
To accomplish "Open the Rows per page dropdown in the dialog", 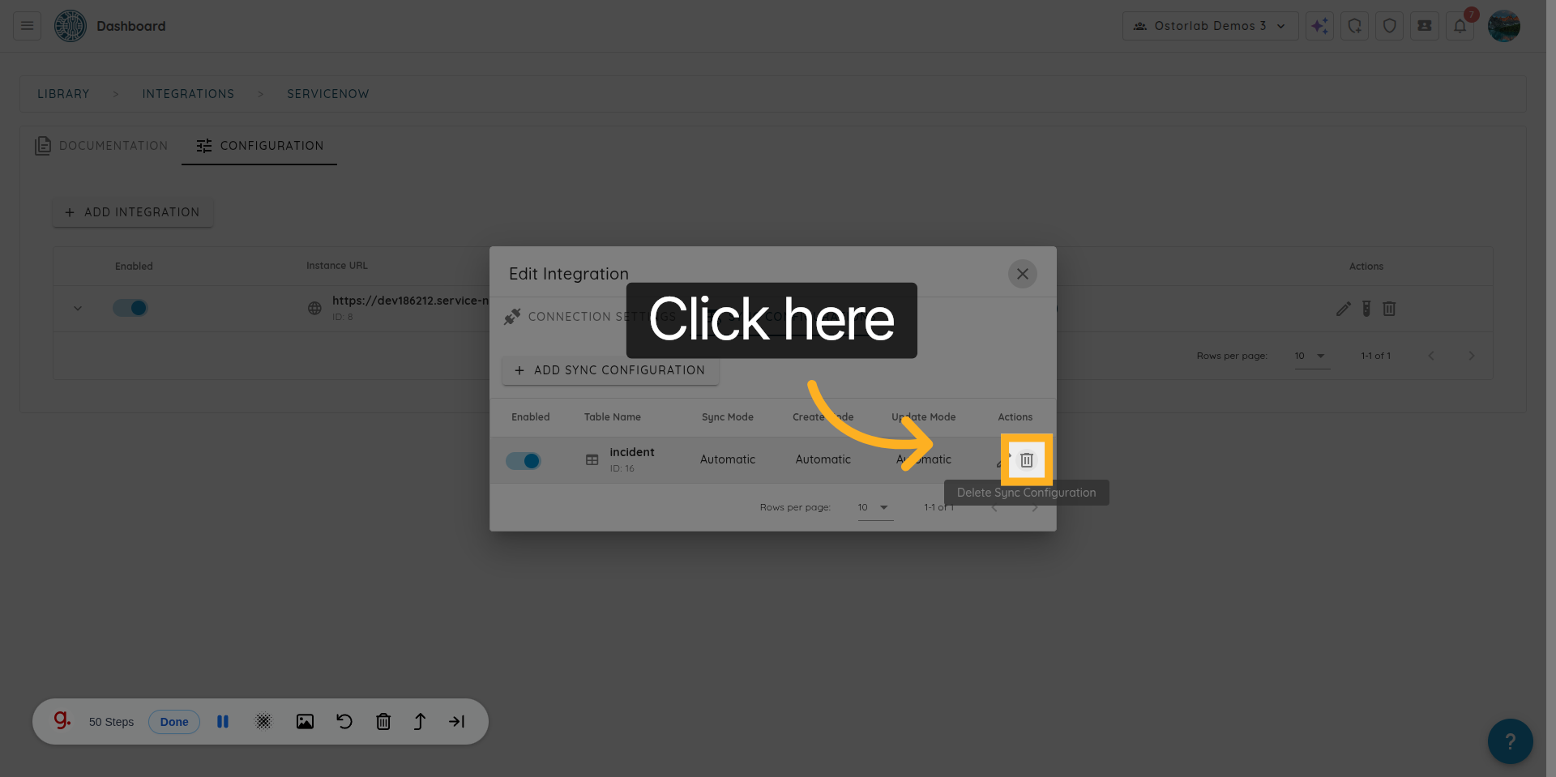I will click(874, 507).
